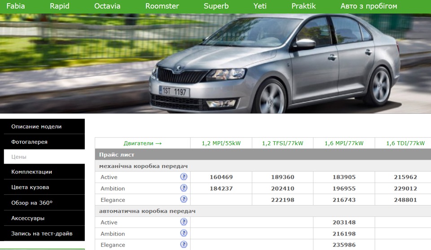Select the 1,2 TFSI/77kW engine column
The height and width of the screenshot is (250, 431).
coord(282,143)
